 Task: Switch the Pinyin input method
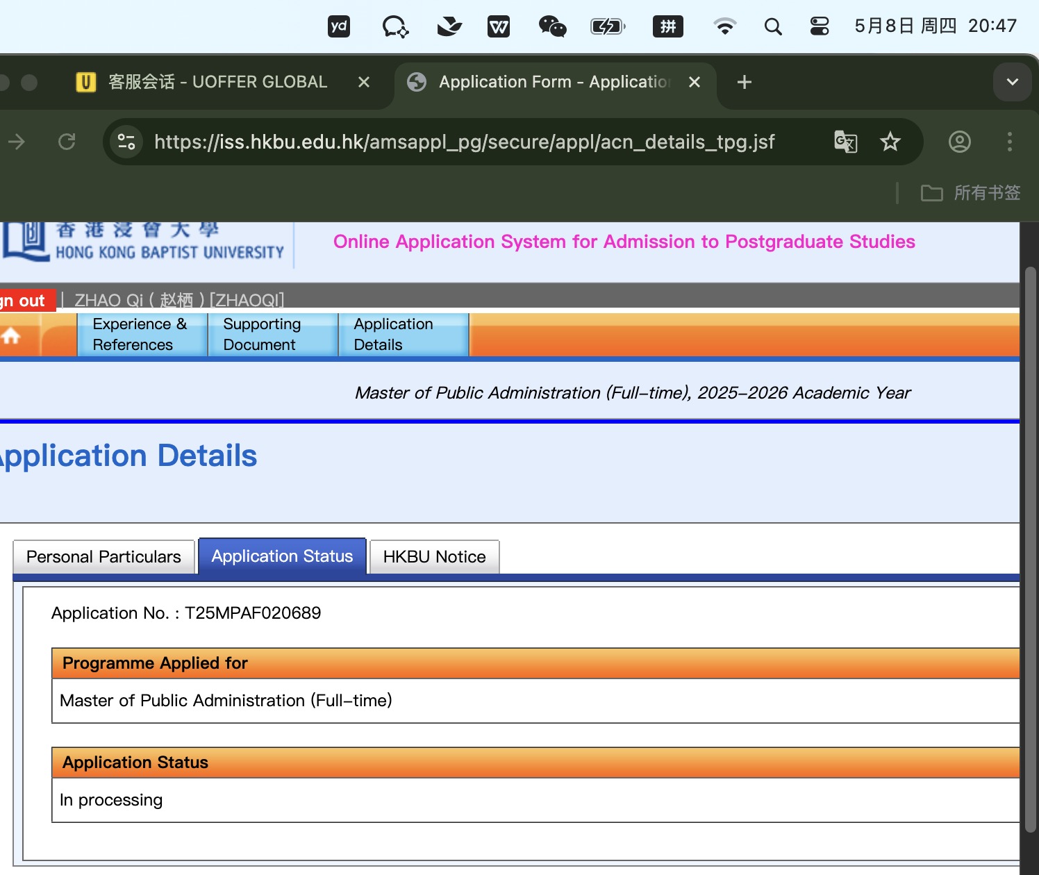pyautogui.click(x=667, y=26)
